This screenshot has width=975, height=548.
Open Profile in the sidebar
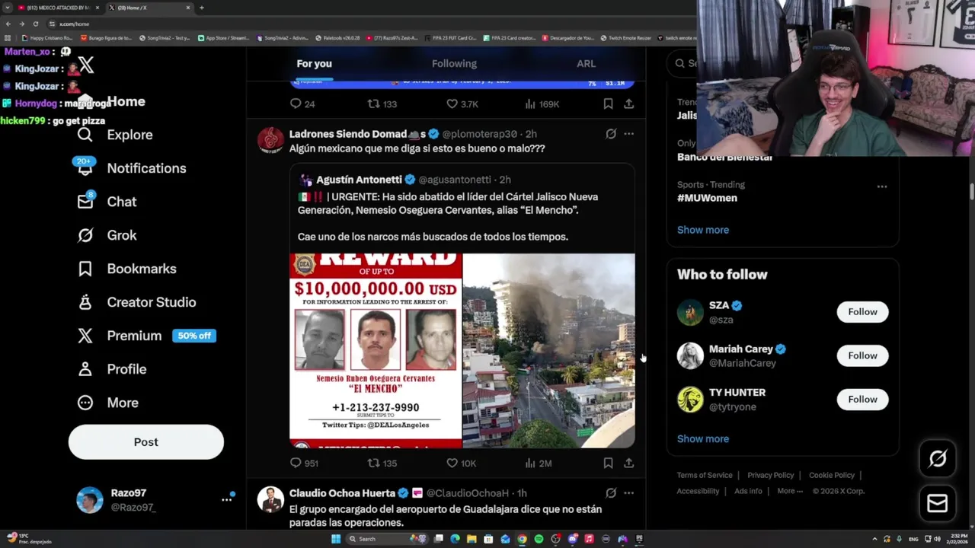point(112,369)
